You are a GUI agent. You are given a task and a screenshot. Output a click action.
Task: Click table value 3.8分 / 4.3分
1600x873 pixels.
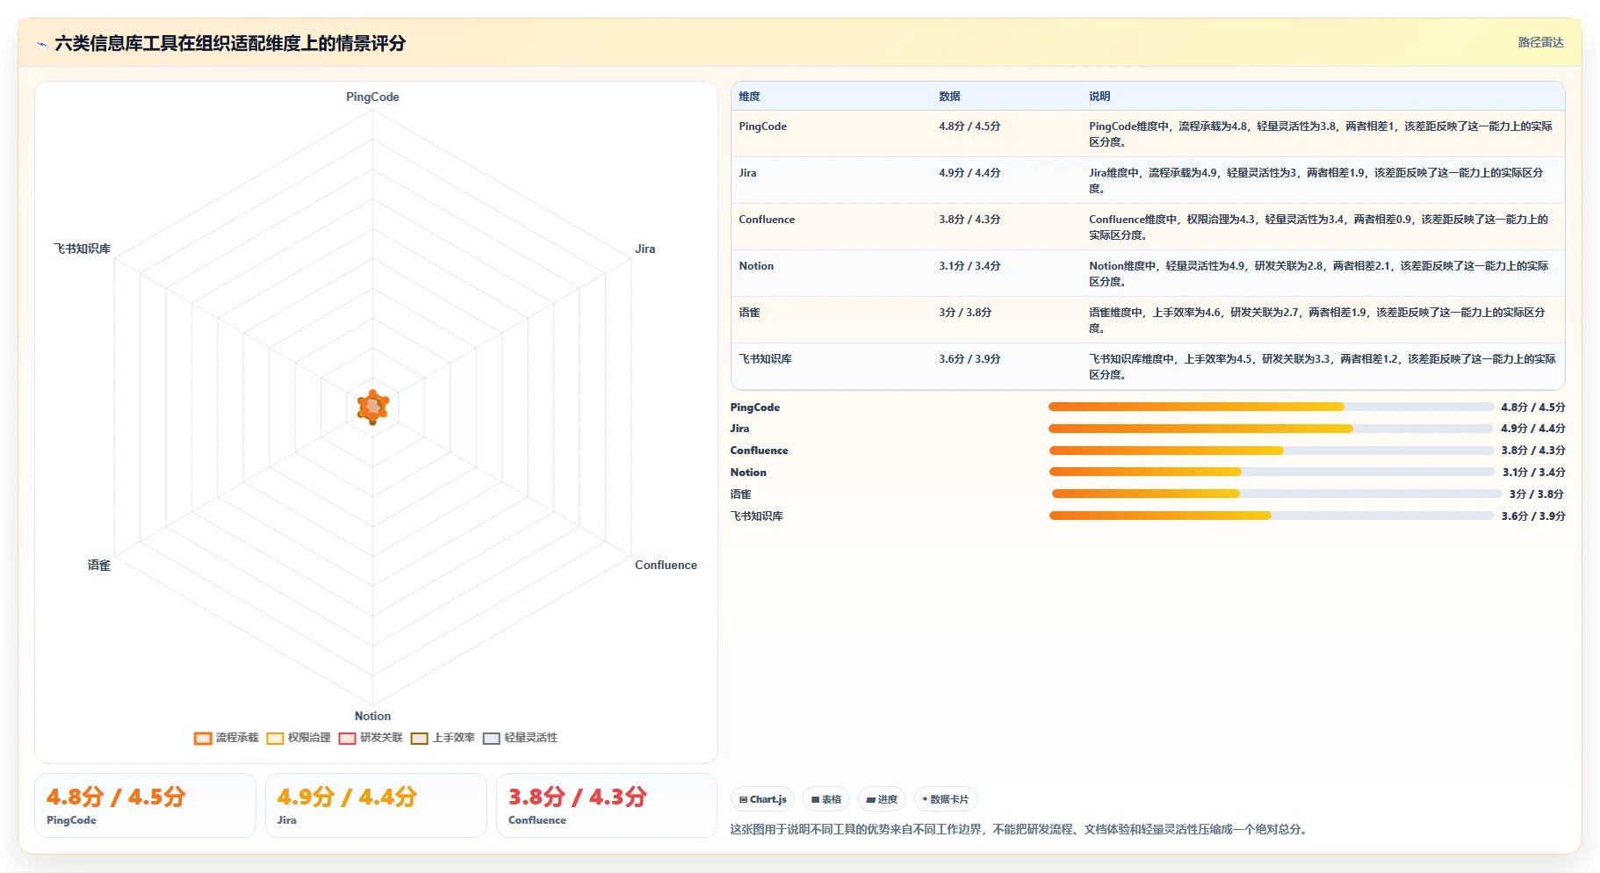(969, 220)
